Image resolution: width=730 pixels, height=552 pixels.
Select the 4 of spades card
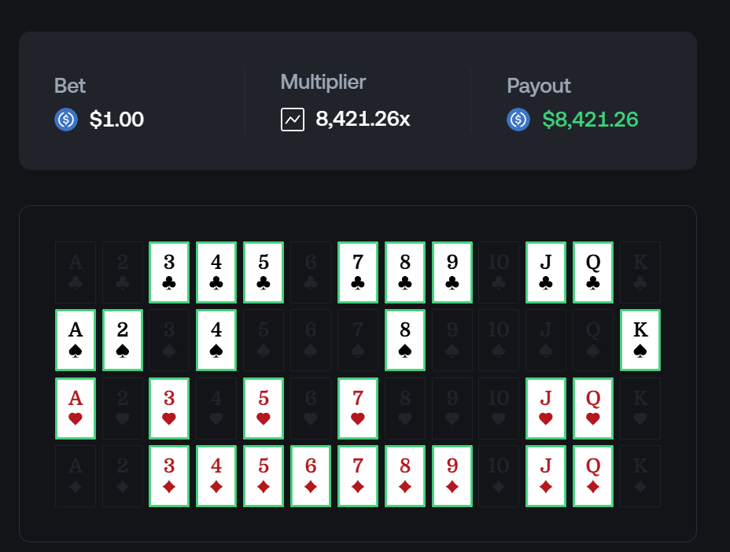[216, 340]
